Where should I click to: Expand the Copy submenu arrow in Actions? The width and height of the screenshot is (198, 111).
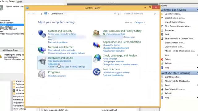tap(197, 85)
